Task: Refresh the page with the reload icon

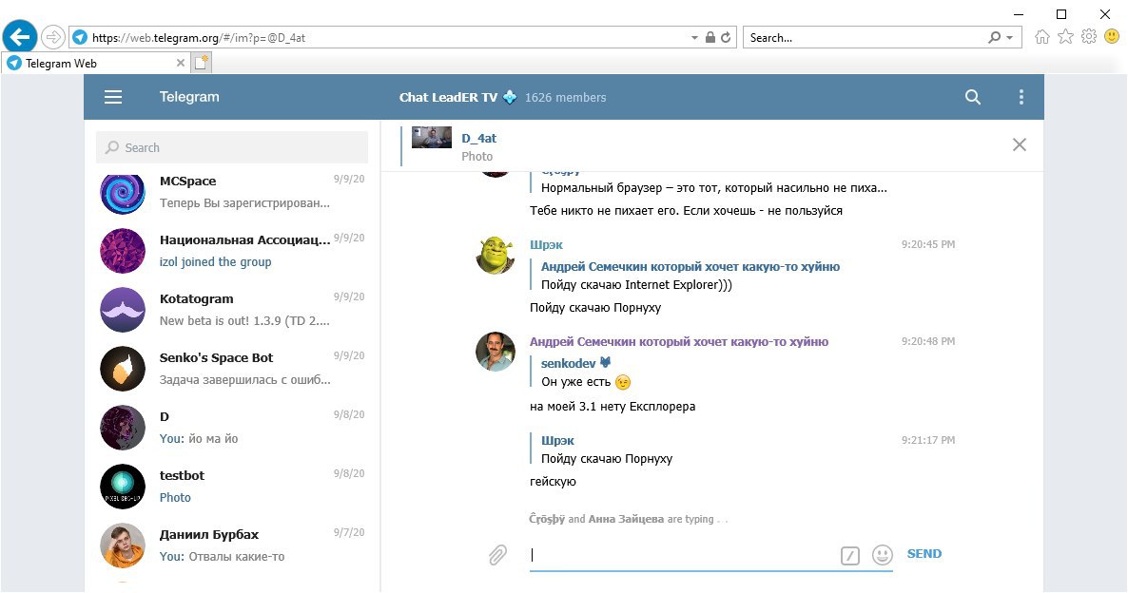Action: tap(726, 37)
